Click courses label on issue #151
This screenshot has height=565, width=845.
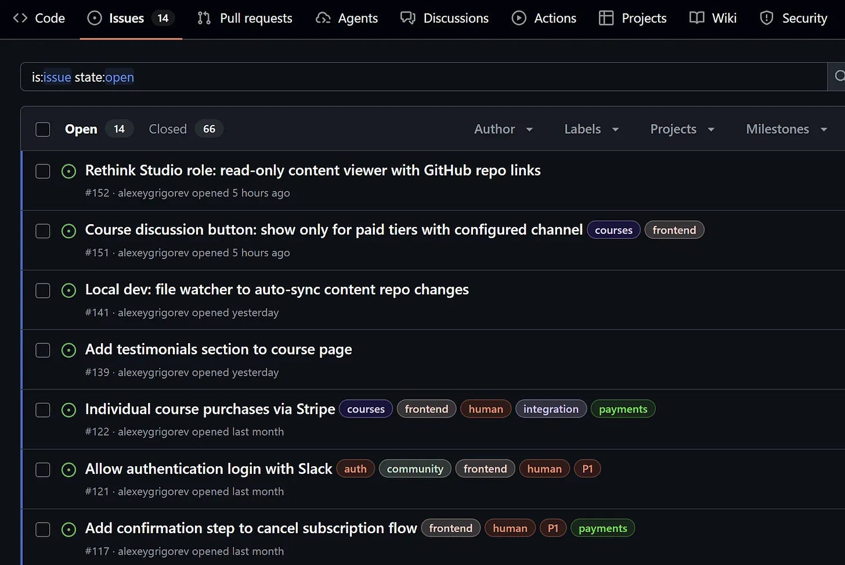tap(613, 230)
